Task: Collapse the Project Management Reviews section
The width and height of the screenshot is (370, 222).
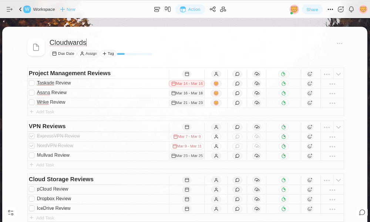Action: (338, 74)
